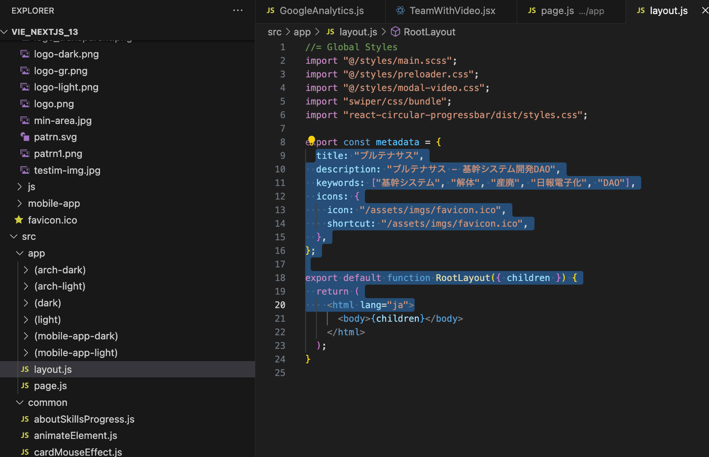The image size is (709, 457).
Task: Click the EXPLORER panel title
Action: pos(32,11)
